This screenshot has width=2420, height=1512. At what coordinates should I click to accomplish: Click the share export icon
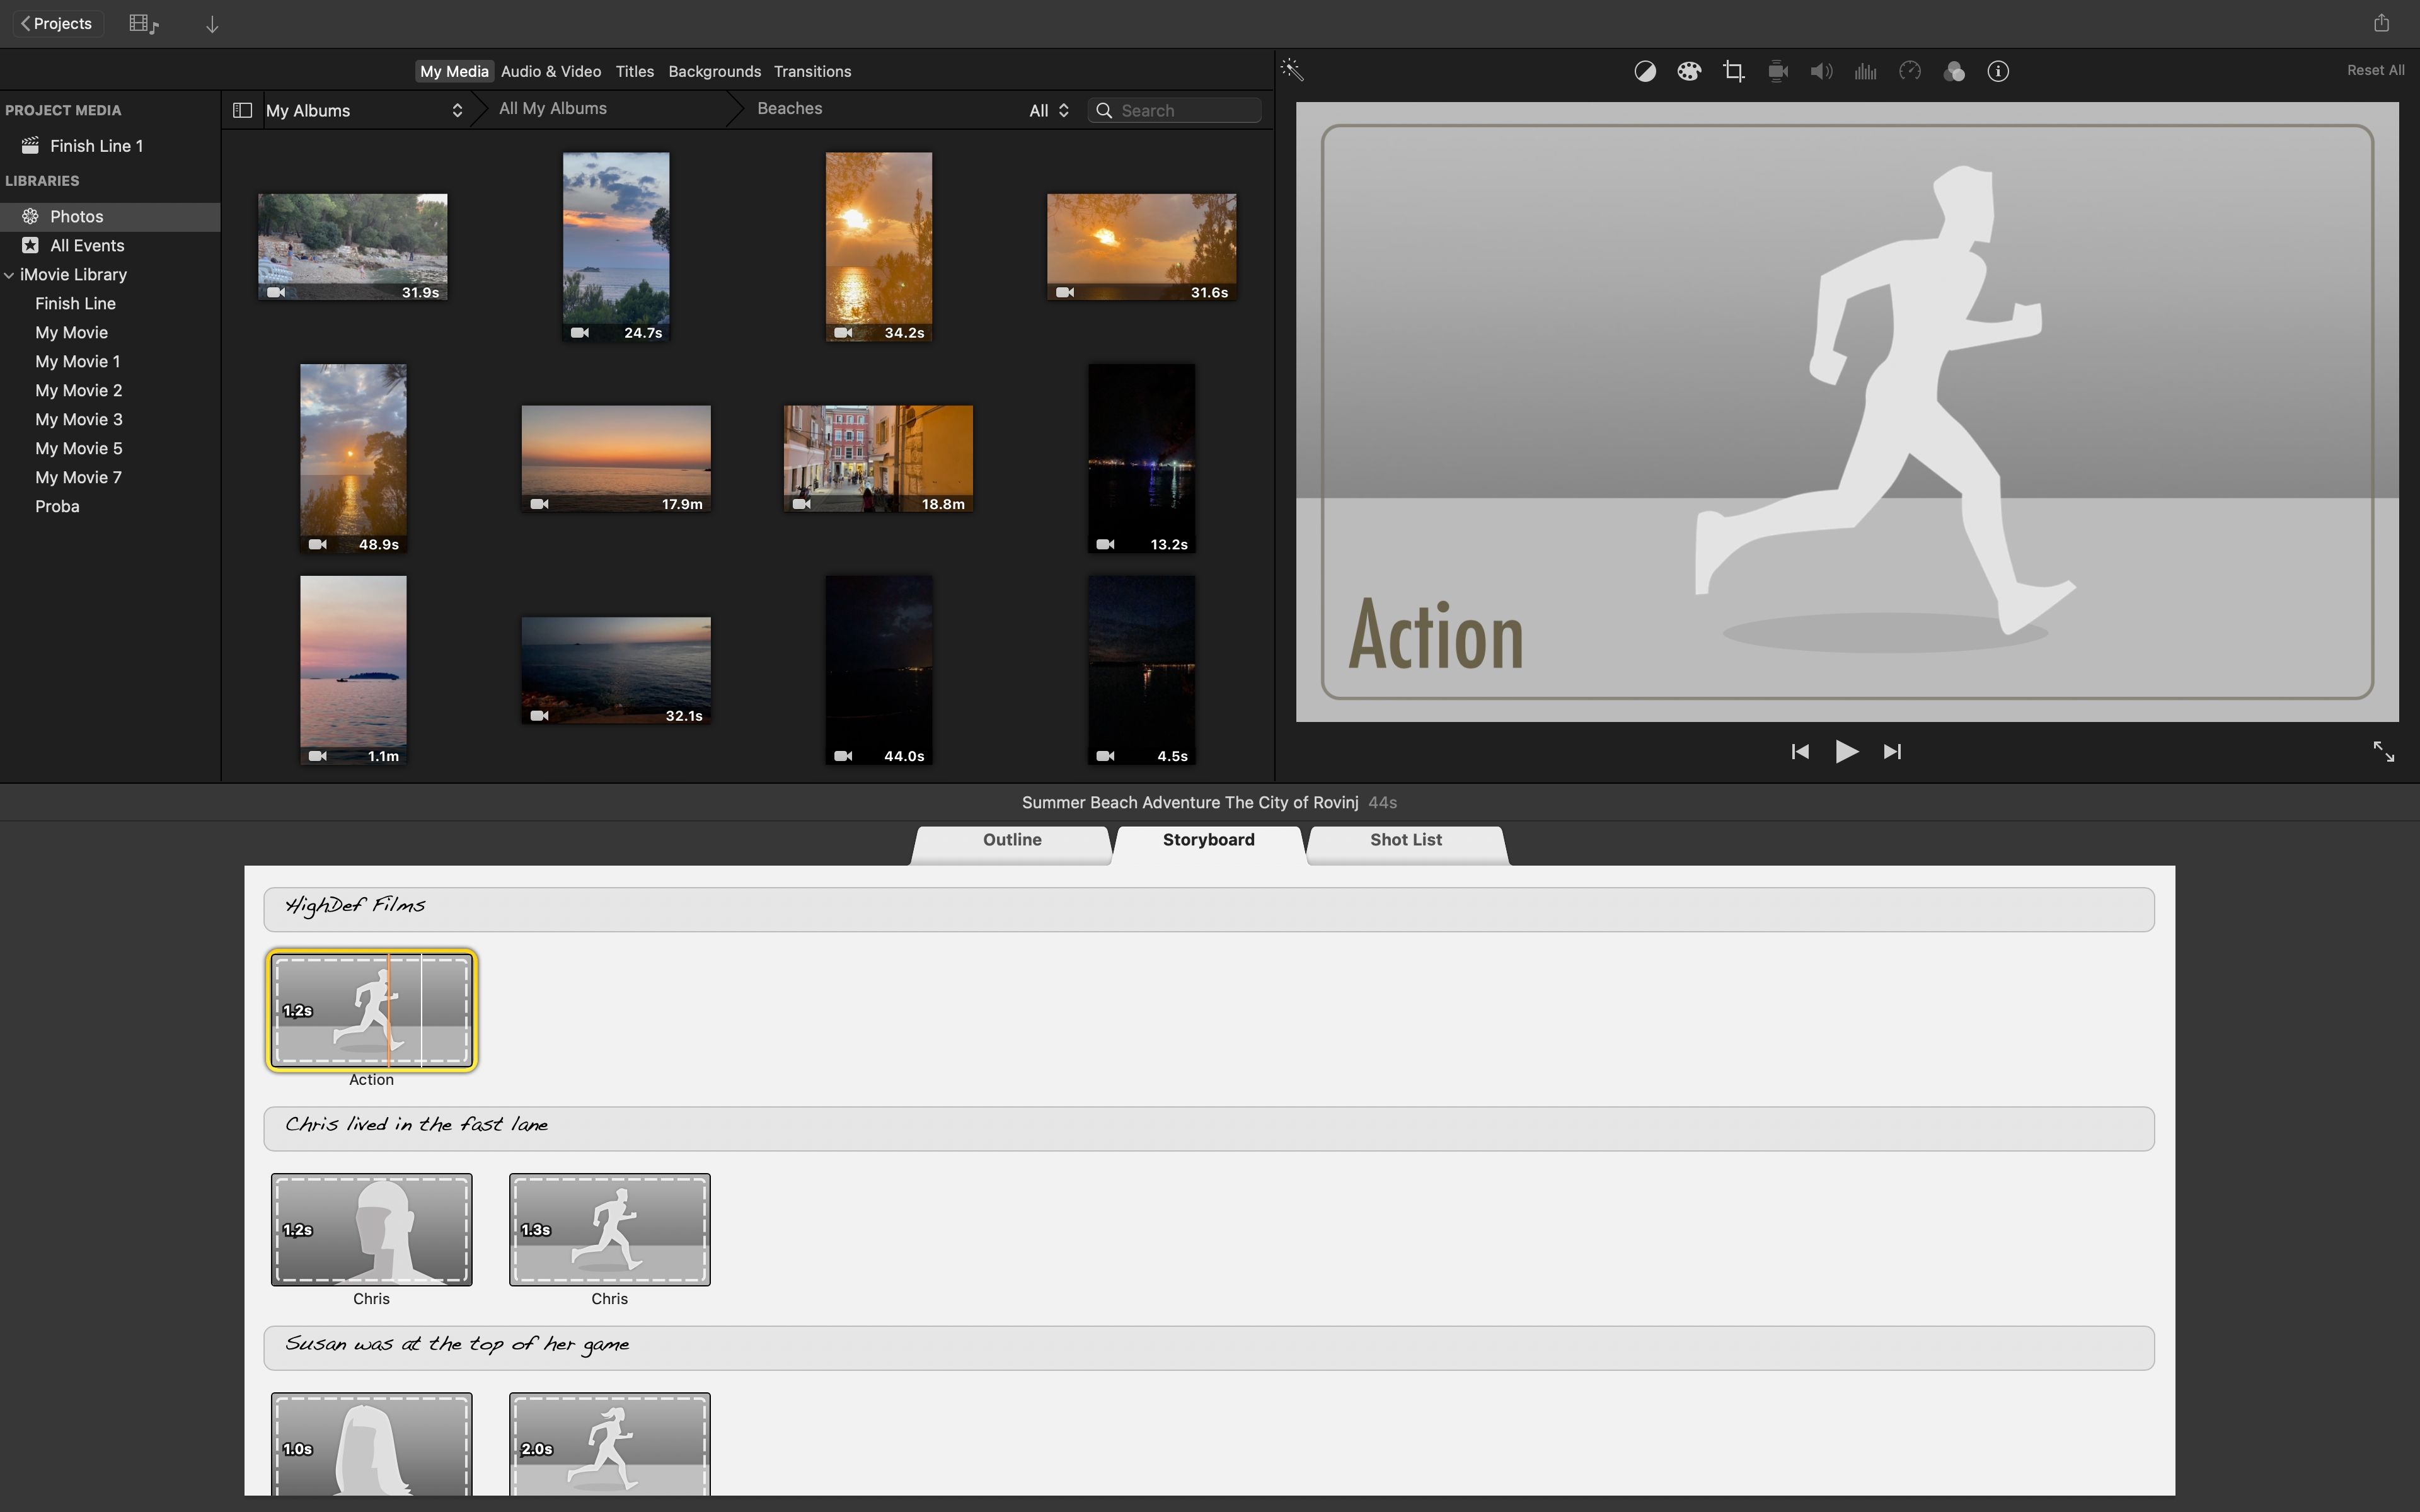pyautogui.click(x=2381, y=23)
